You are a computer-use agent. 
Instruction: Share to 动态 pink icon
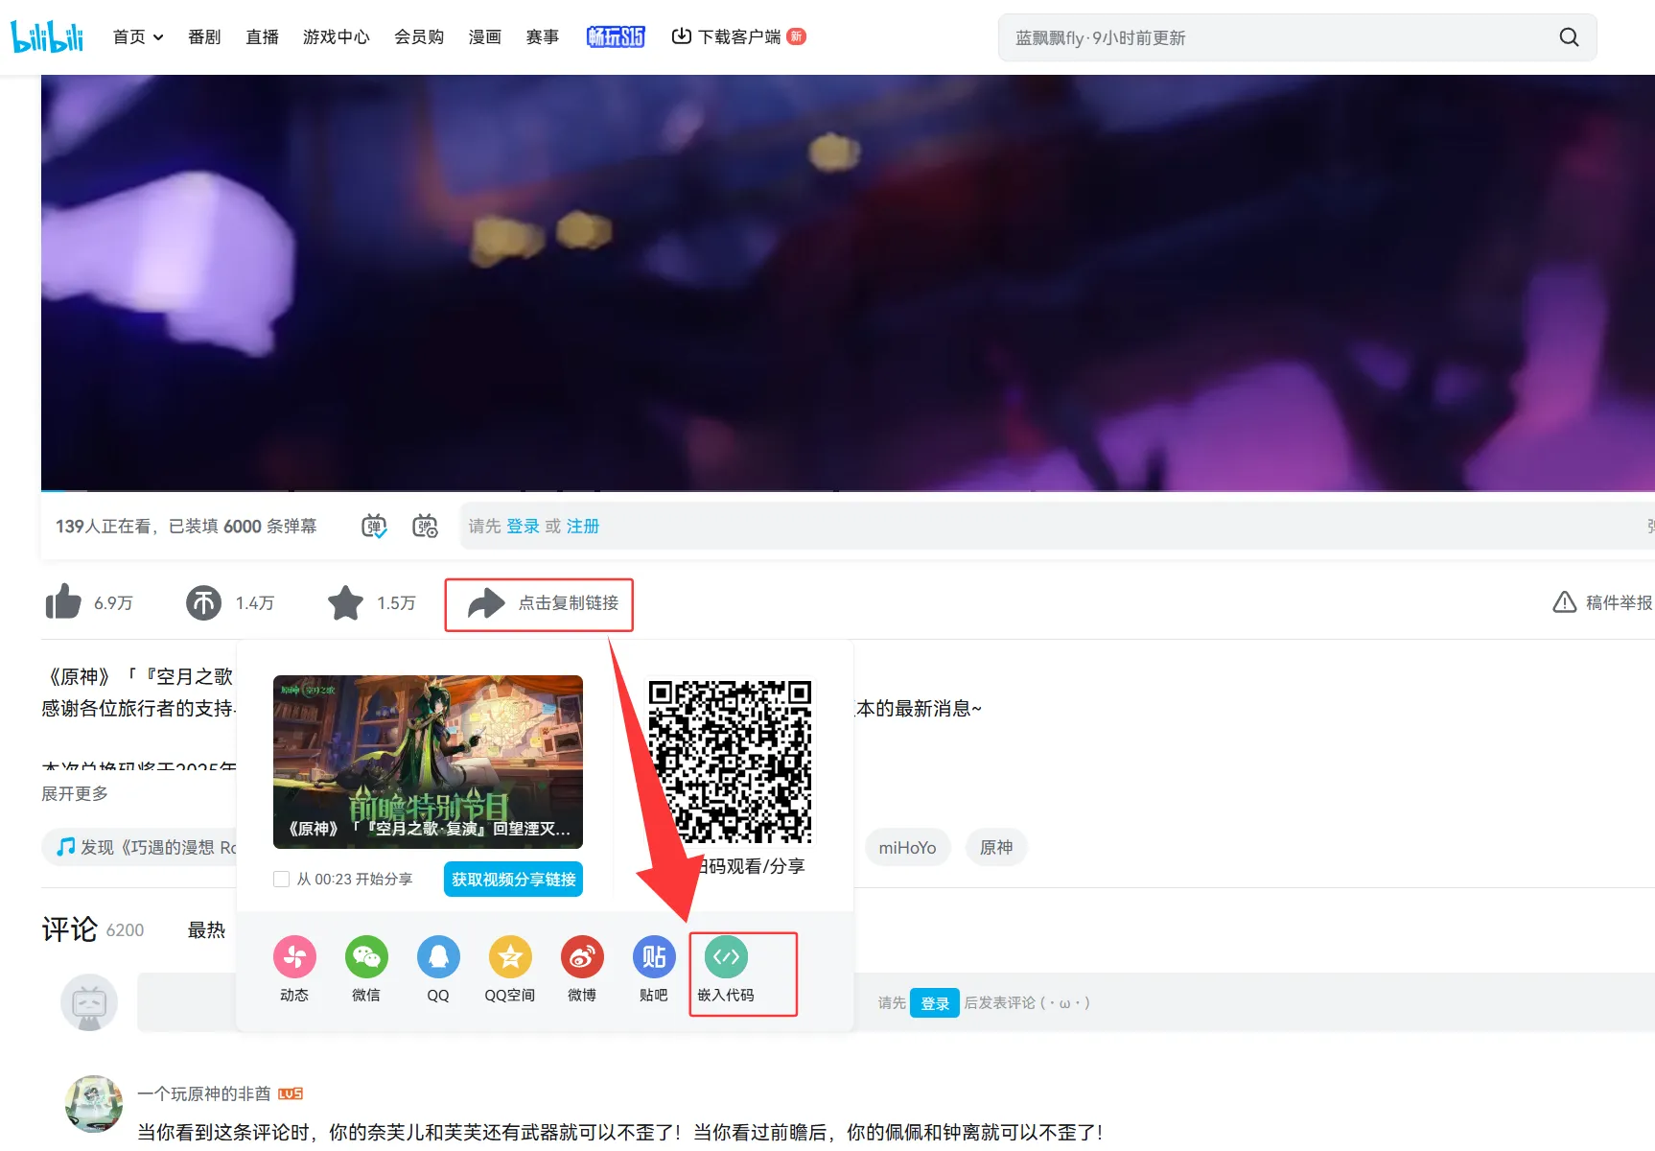(x=294, y=956)
